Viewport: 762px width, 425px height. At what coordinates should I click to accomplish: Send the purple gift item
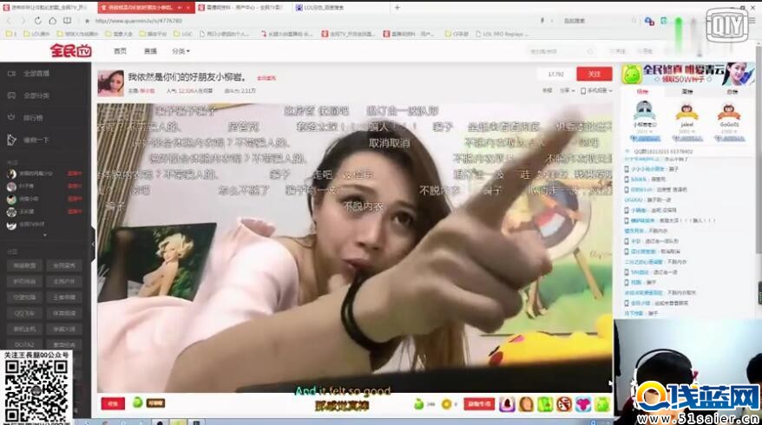tap(507, 404)
